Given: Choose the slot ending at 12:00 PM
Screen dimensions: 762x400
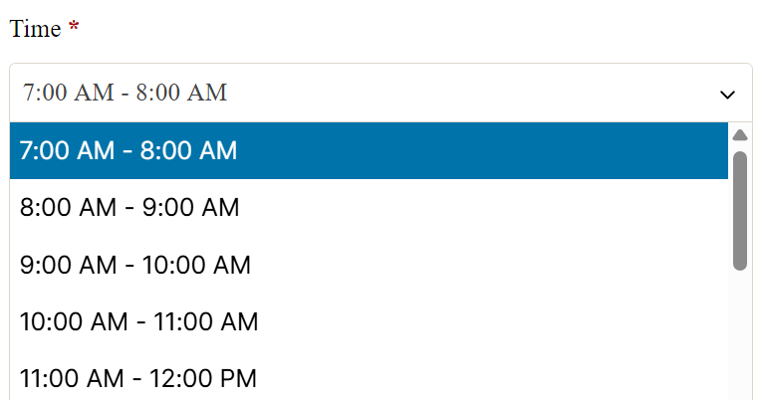Looking at the screenshot, I should tap(138, 379).
